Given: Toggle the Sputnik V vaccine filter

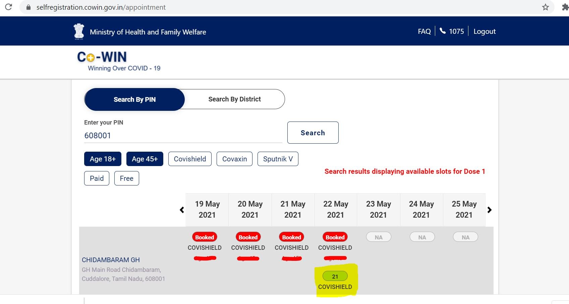Looking at the screenshot, I should pos(278,159).
